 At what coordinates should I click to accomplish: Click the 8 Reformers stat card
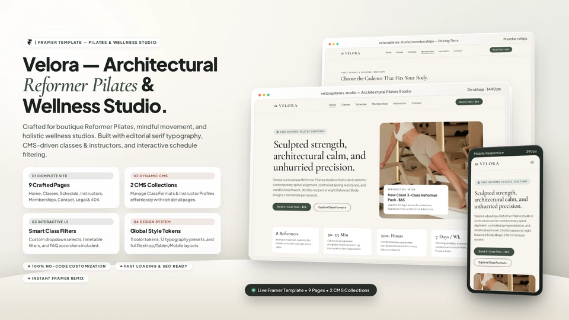pyautogui.click(x=295, y=240)
